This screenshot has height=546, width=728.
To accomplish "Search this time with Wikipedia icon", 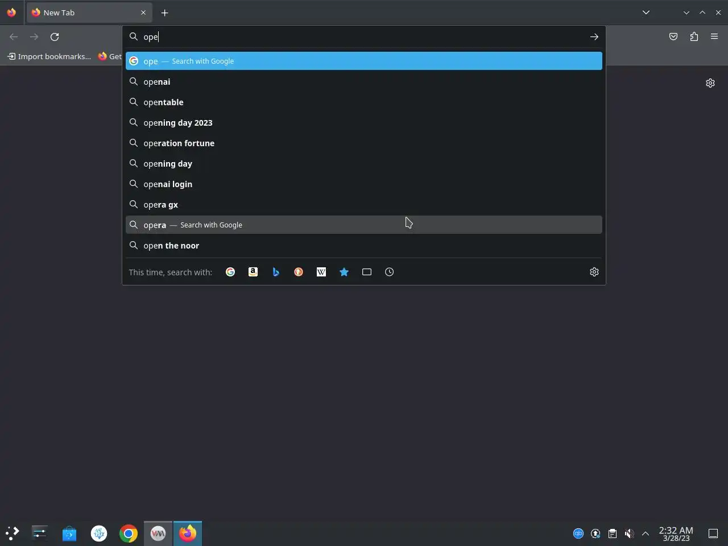I will [321, 272].
